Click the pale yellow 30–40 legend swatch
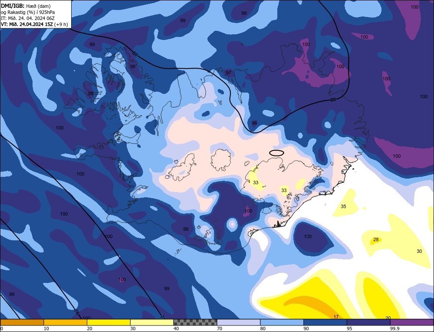This screenshot has height=332, width=434. (152, 322)
